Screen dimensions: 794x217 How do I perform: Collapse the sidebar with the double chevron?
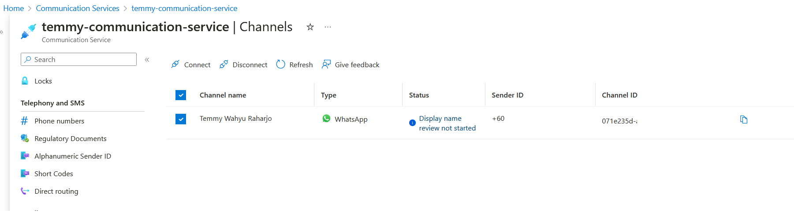(147, 59)
